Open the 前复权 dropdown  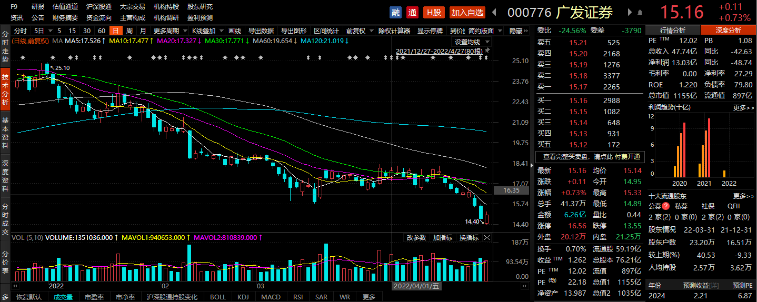click(360, 31)
